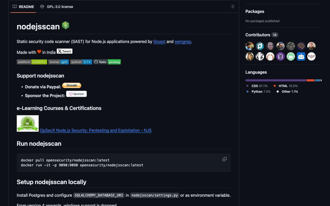The image size is (330, 206).
Task: Click the python 3.7+ badge
Action: (81, 62)
